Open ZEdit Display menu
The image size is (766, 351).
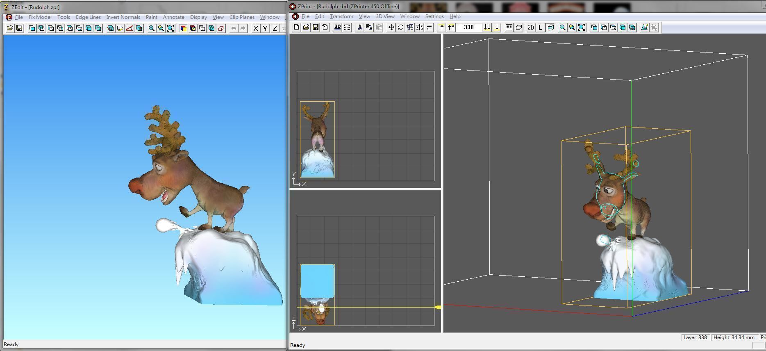point(198,17)
